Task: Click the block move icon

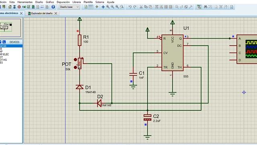Action: [161, 7]
